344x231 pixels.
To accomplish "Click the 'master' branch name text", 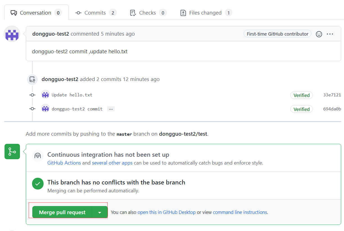I will click(x=124, y=134).
